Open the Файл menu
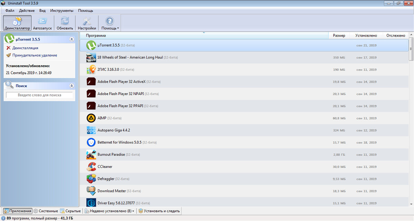Screen dimensions: 414x221 (10, 11)
